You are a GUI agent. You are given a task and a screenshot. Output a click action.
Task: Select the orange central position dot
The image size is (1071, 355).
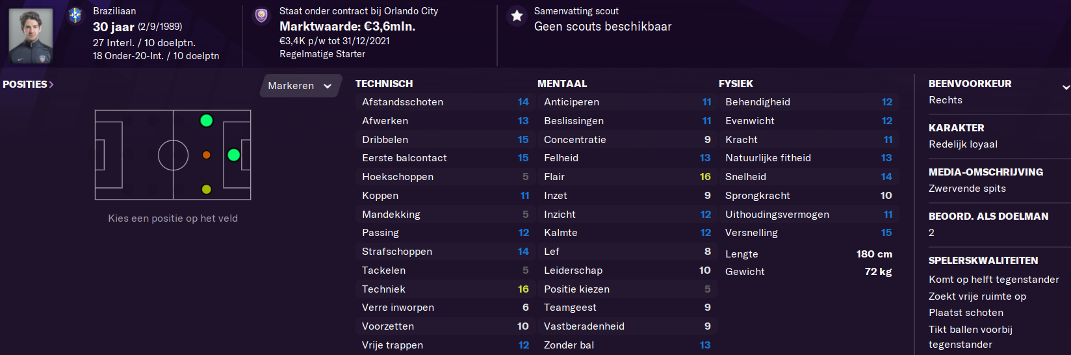coord(207,155)
